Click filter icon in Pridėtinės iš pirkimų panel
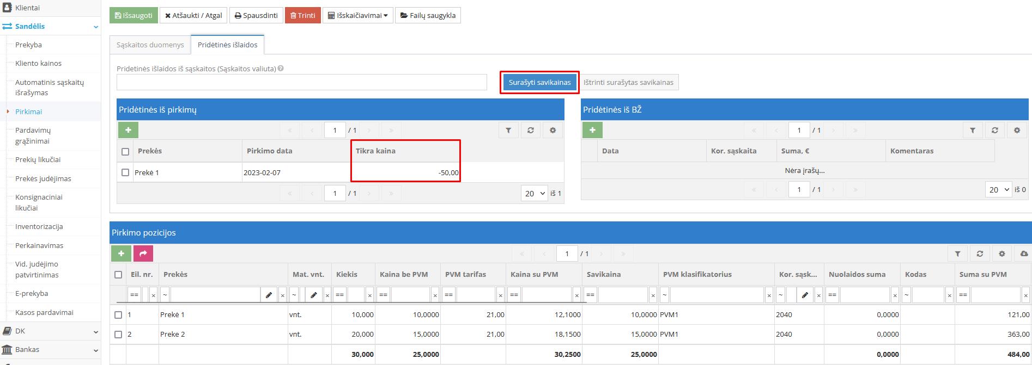1032x365 pixels. coord(508,131)
